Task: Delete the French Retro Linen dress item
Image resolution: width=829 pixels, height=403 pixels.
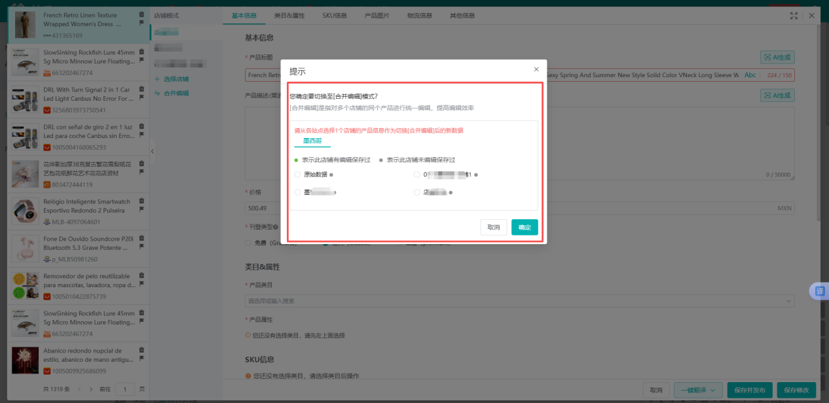Action: pyautogui.click(x=141, y=14)
